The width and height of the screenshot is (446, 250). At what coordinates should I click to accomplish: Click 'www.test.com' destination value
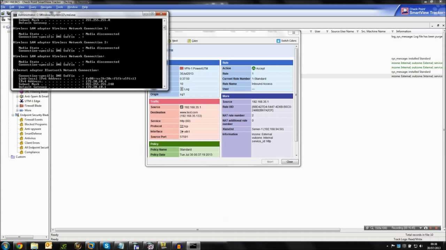point(189,112)
